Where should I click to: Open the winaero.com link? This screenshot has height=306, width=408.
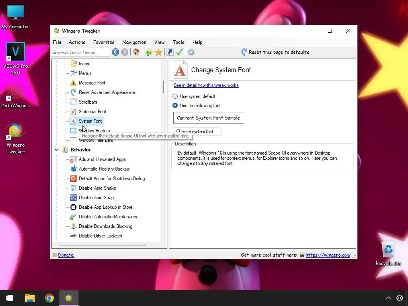[328, 255]
